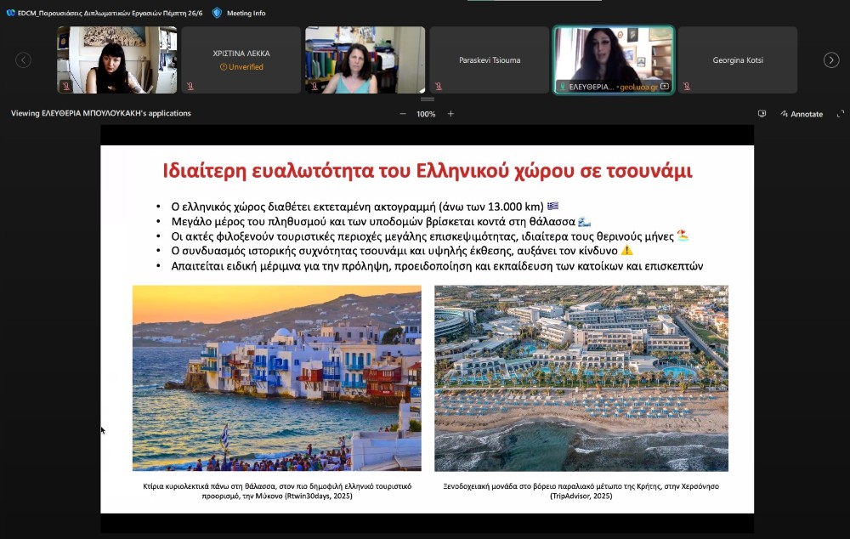
Task: Click muted mic icon on Paraskevi Tsiouma tile
Action: pyautogui.click(x=439, y=86)
